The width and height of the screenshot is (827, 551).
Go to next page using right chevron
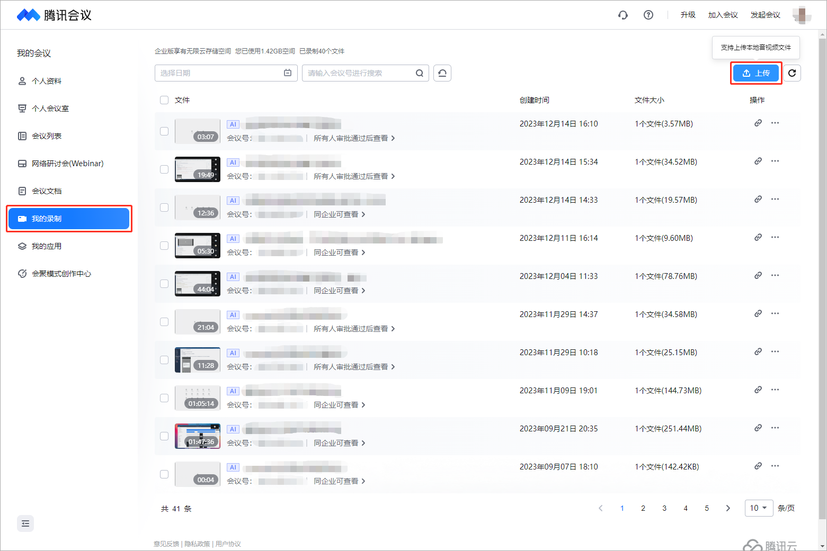728,508
